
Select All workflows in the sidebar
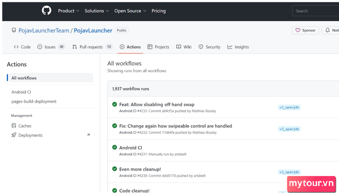tap(50, 78)
